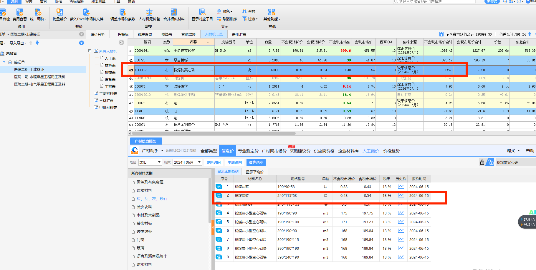Open the 报表 menu
Viewport: 536px width, 270px height.
click(29, 2)
